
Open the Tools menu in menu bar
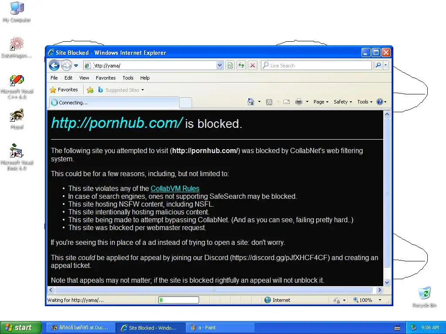tap(128, 78)
